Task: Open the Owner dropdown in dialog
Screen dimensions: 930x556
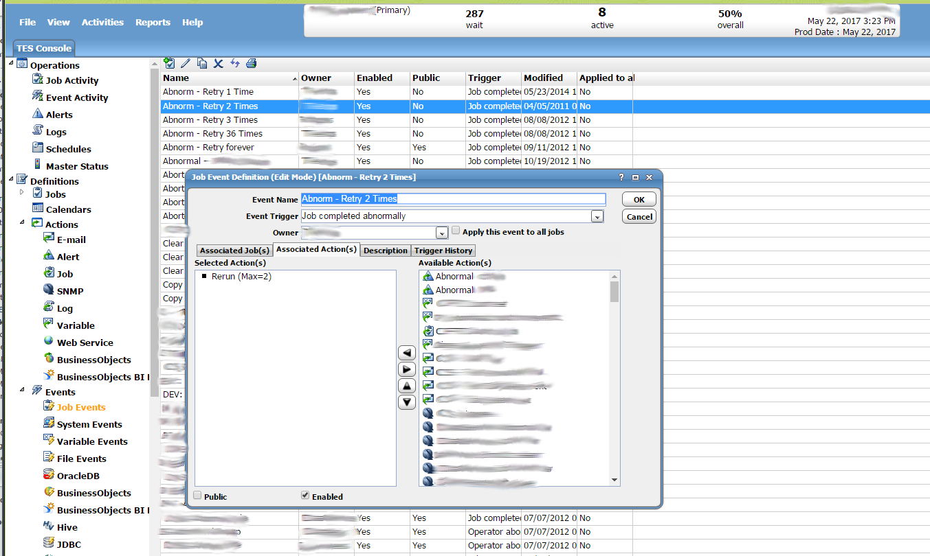Action: coord(441,233)
